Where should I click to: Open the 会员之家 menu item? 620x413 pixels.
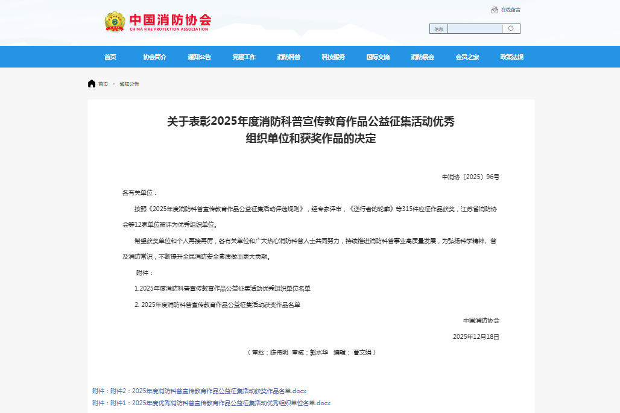[x=467, y=57]
